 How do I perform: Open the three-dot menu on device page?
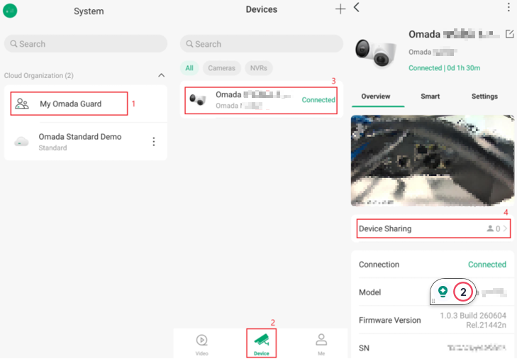(x=508, y=7)
